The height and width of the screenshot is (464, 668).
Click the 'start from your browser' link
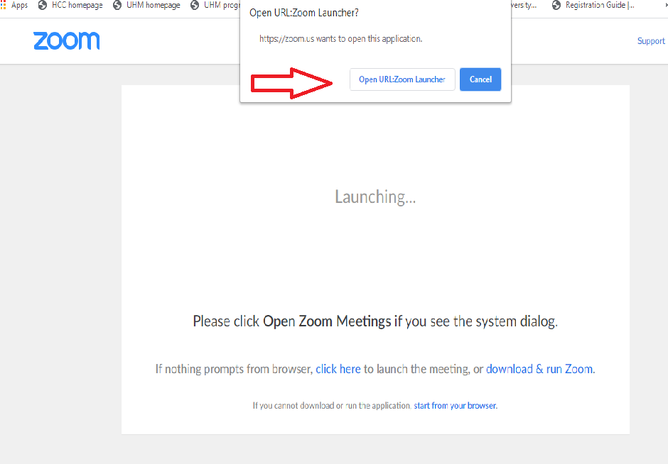tap(455, 406)
